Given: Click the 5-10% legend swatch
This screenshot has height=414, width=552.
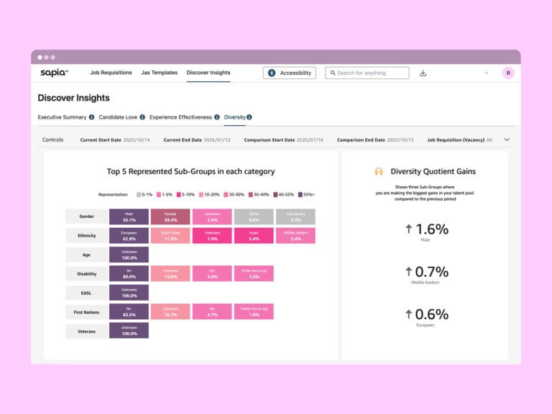Looking at the screenshot, I should coord(179,195).
